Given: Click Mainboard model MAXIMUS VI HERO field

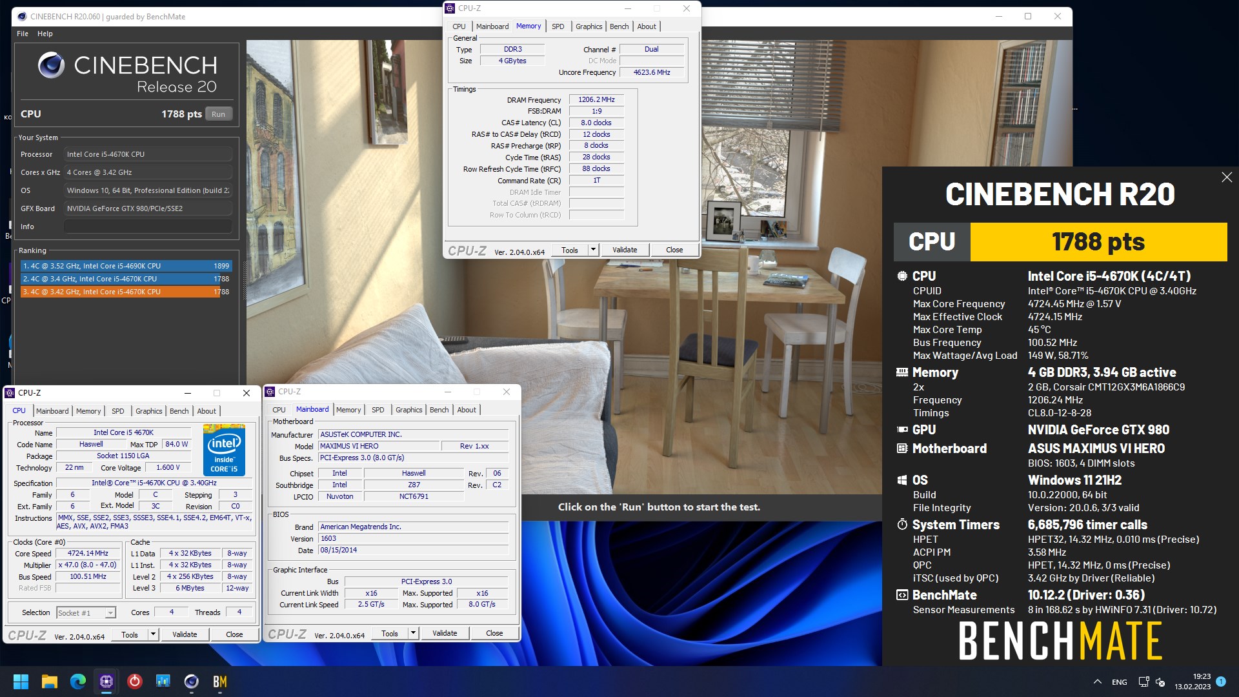Looking at the screenshot, I should coord(379,446).
